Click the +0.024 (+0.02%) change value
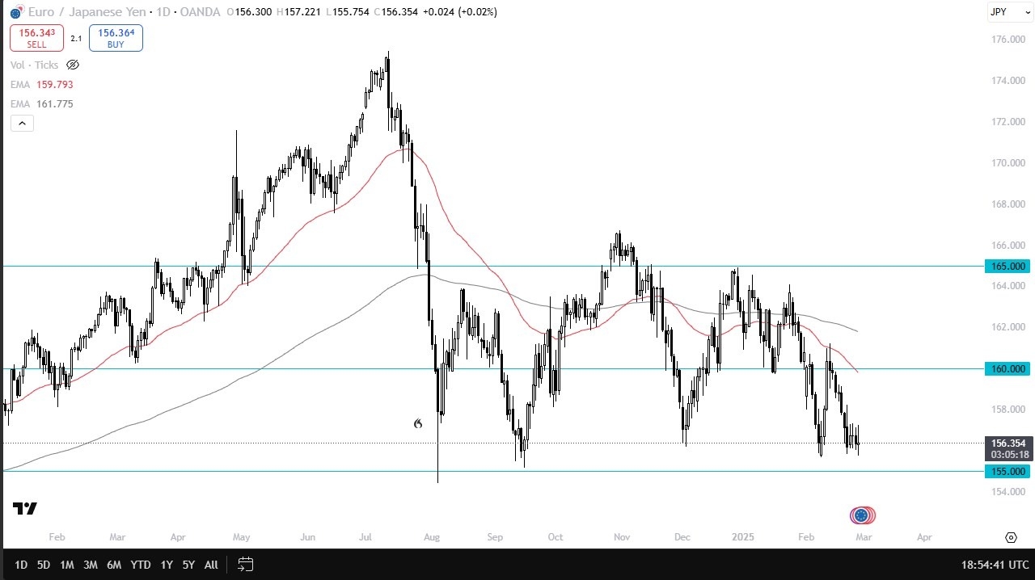The width and height of the screenshot is (1035, 580). [459, 12]
